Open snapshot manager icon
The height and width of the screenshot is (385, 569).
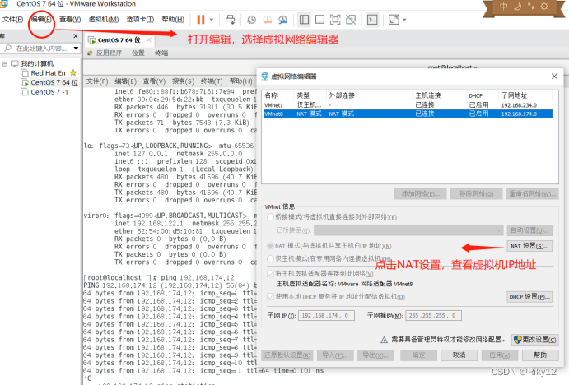coord(282,20)
